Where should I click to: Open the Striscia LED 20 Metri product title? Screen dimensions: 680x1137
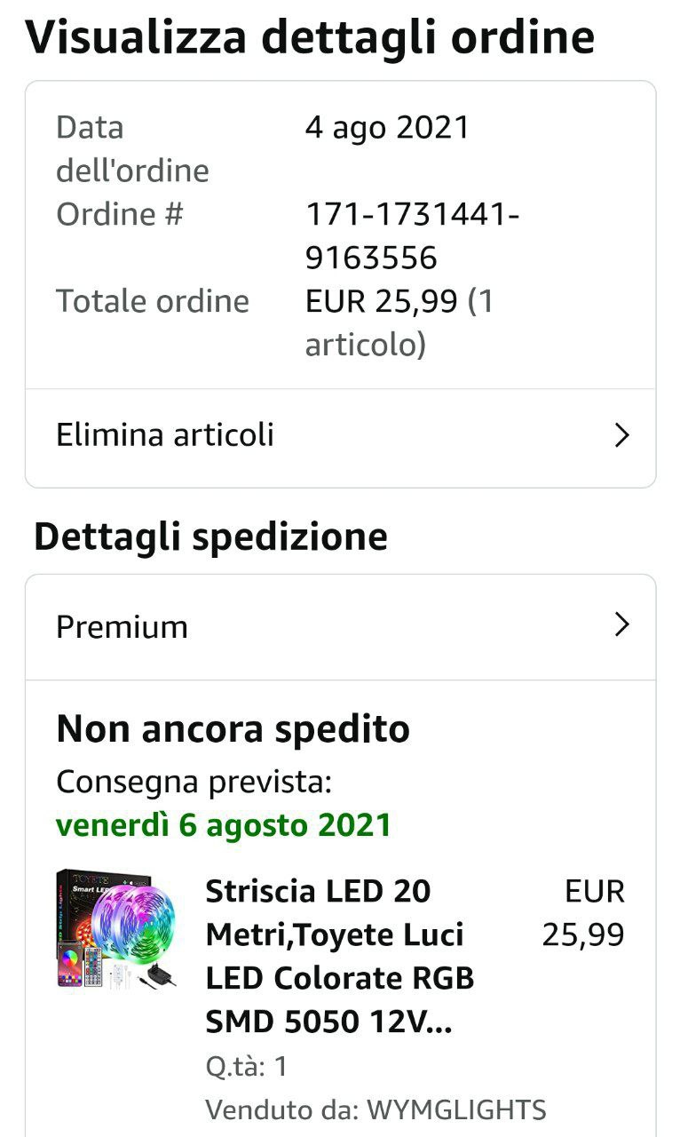(340, 956)
